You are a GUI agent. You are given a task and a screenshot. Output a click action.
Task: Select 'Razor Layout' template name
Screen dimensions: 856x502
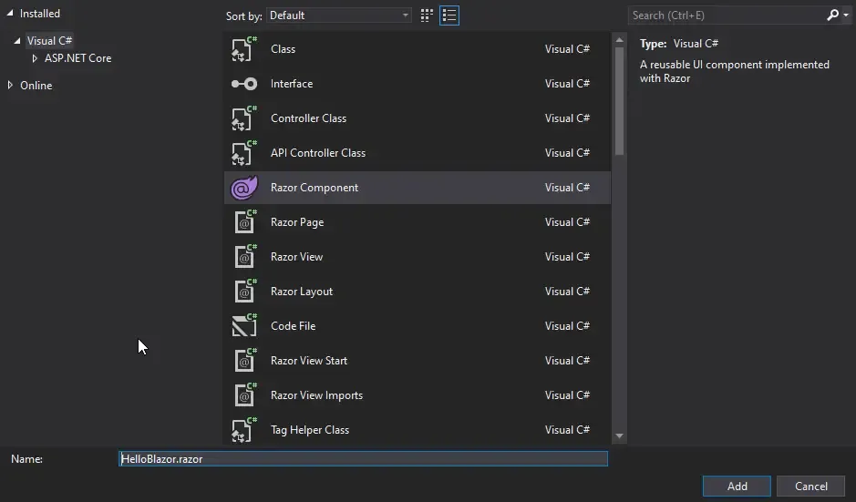click(x=302, y=292)
